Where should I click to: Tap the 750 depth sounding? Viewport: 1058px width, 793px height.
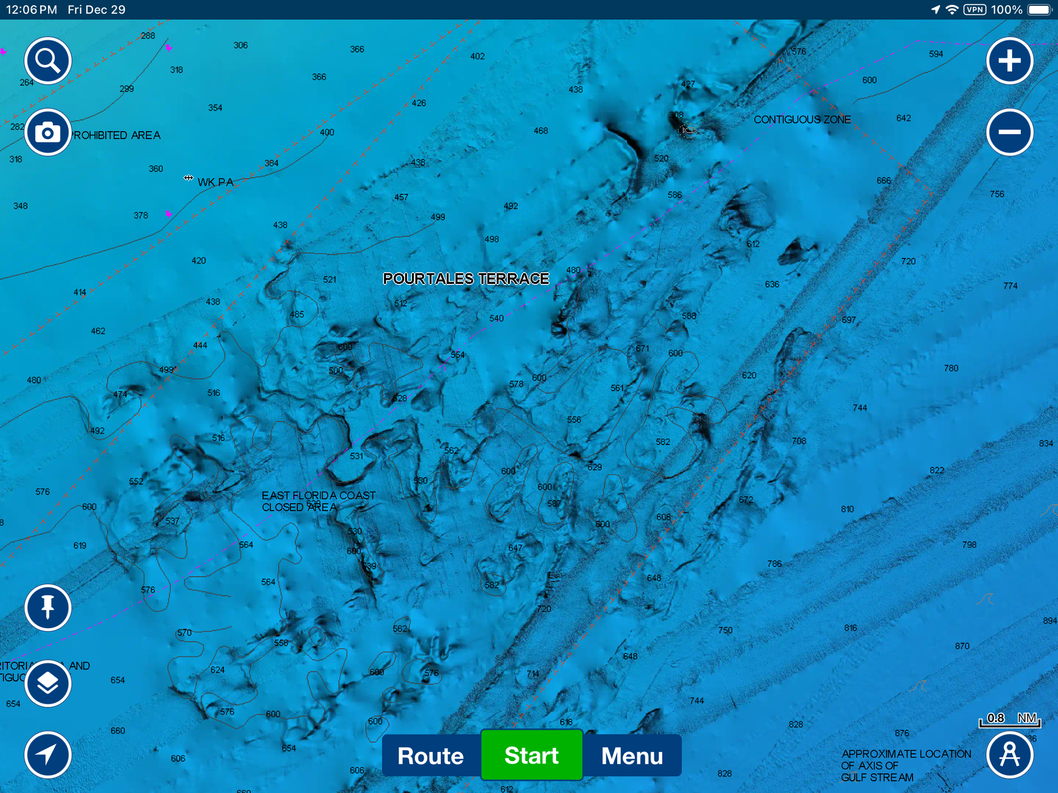tap(725, 630)
